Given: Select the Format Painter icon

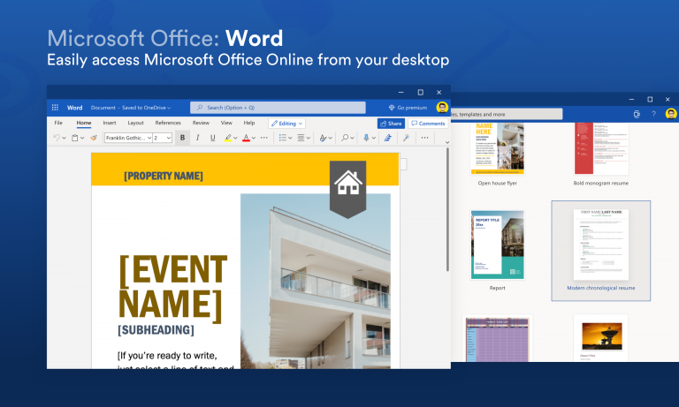Looking at the screenshot, I should coord(93,138).
